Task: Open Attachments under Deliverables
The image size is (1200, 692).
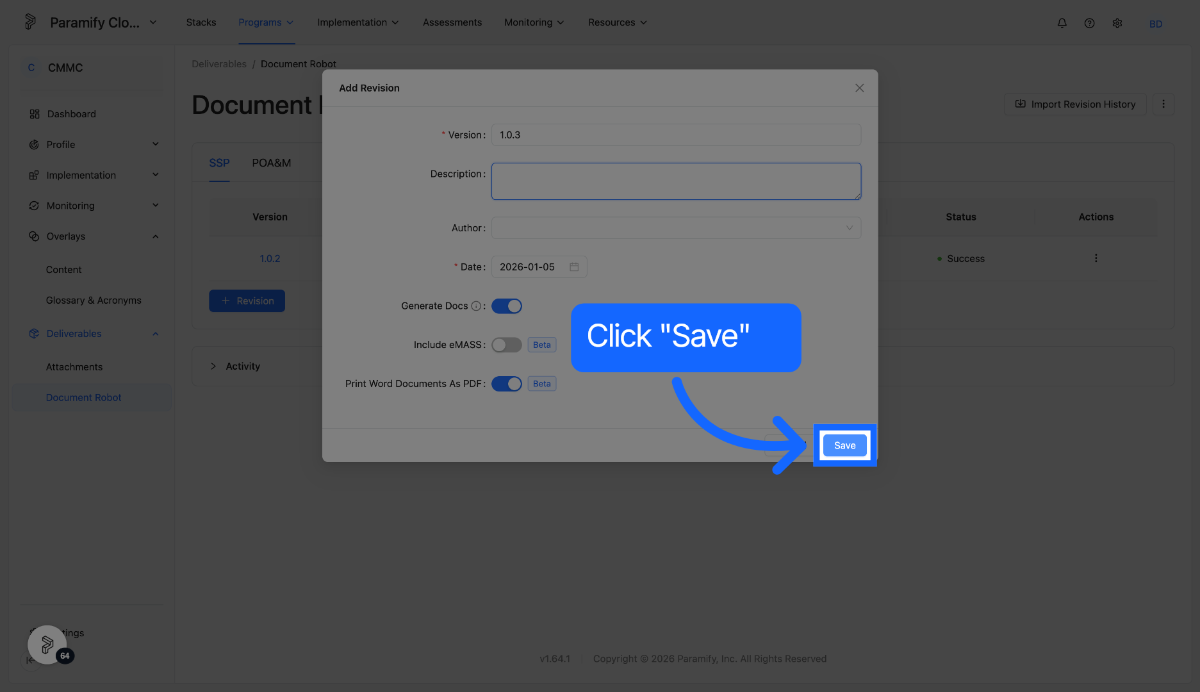Action: pyautogui.click(x=74, y=367)
